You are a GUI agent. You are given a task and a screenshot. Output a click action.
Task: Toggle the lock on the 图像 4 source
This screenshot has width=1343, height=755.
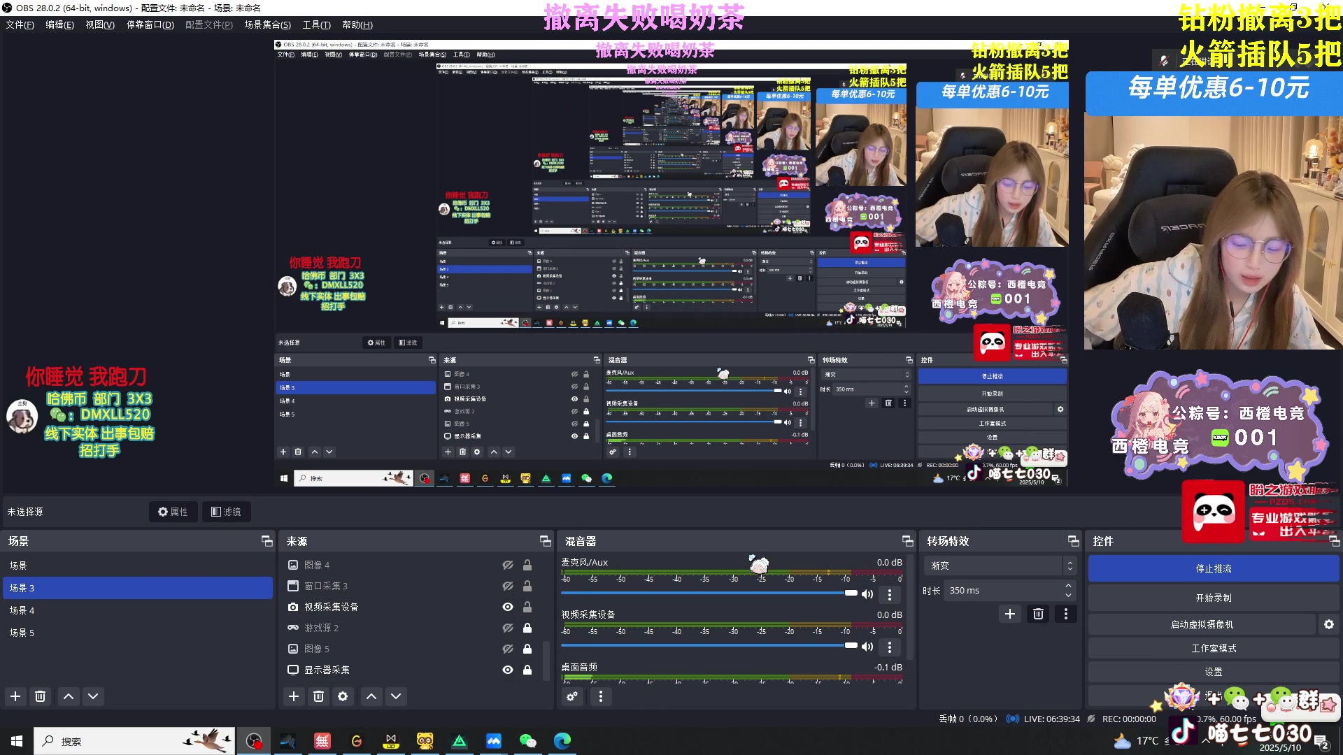pos(527,565)
